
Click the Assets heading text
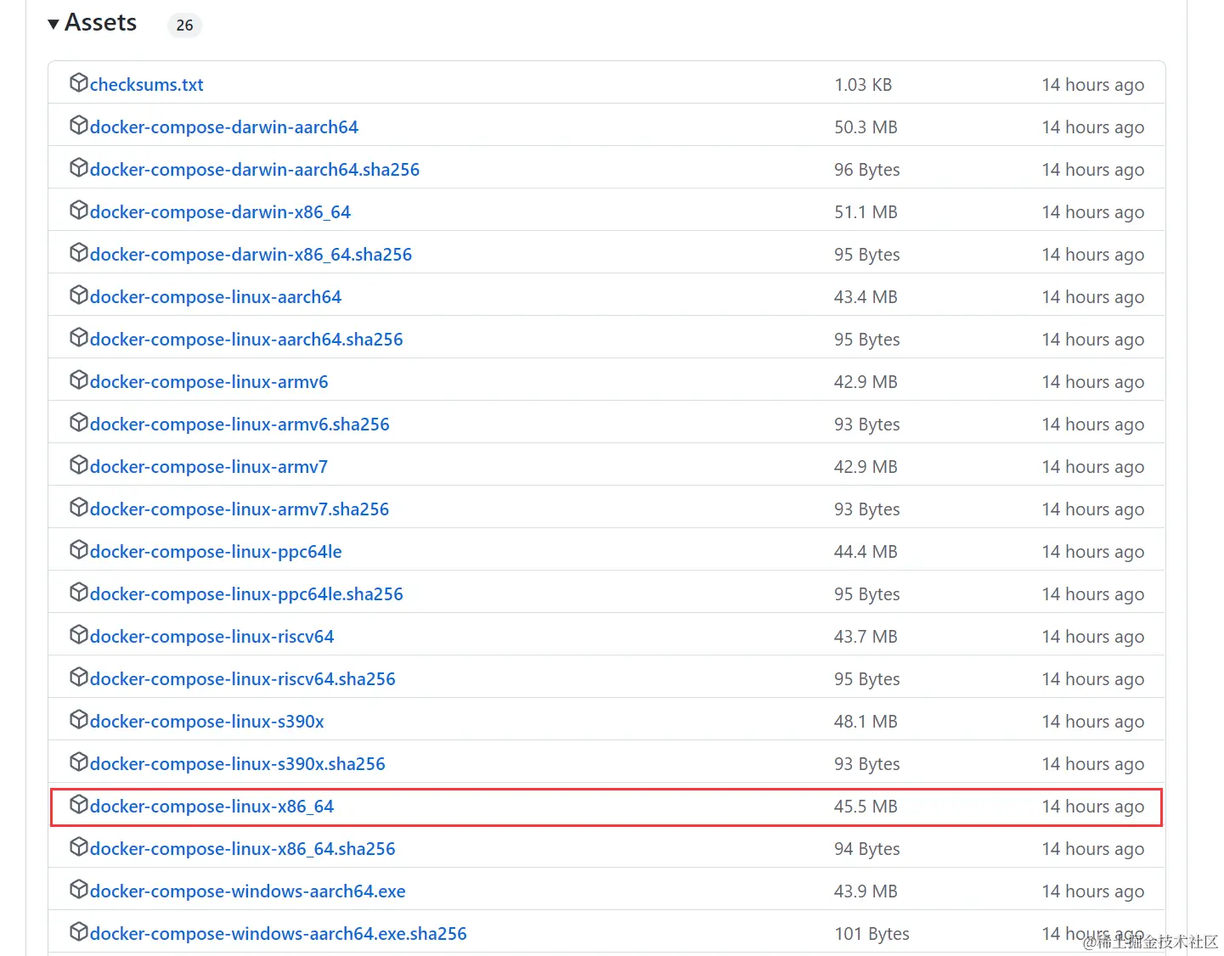(100, 23)
